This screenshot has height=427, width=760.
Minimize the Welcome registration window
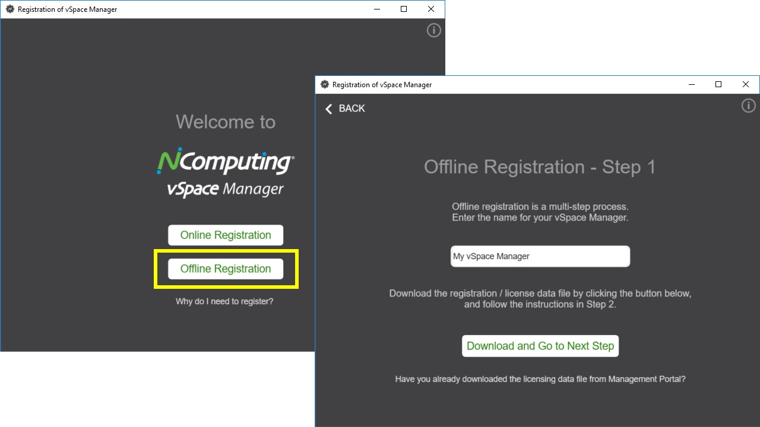pos(376,9)
